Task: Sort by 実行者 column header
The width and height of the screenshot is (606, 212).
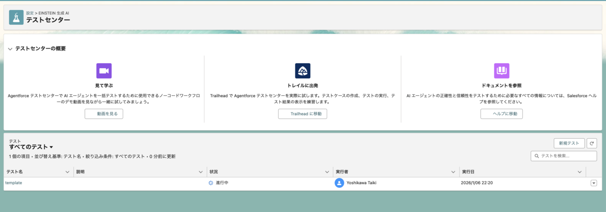Action: pos(342,172)
